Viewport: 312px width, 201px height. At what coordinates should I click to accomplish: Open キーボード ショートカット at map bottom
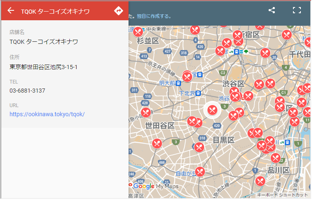283,195
